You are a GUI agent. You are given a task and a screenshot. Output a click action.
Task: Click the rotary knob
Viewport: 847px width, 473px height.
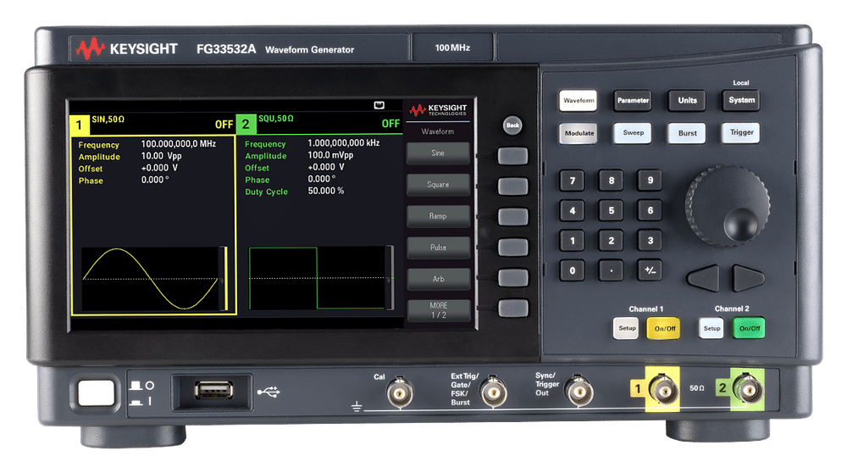pyautogui.click(x=727, y=206)
